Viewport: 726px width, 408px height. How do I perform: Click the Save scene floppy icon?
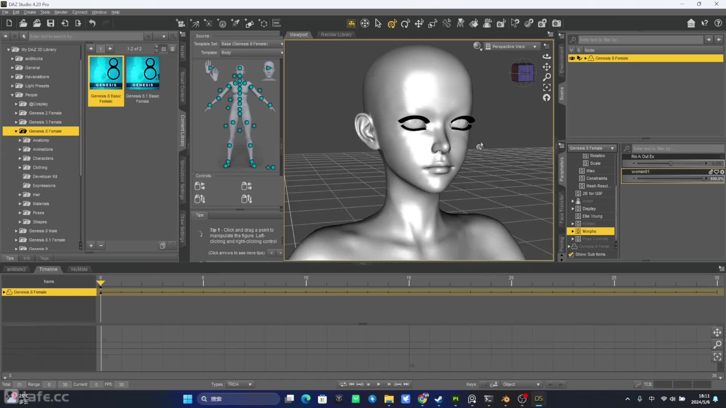(x=50, y=23)
